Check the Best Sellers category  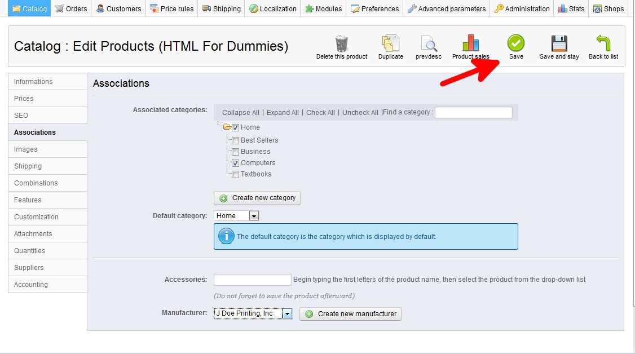pyautogui.click(x=235, y=140)
